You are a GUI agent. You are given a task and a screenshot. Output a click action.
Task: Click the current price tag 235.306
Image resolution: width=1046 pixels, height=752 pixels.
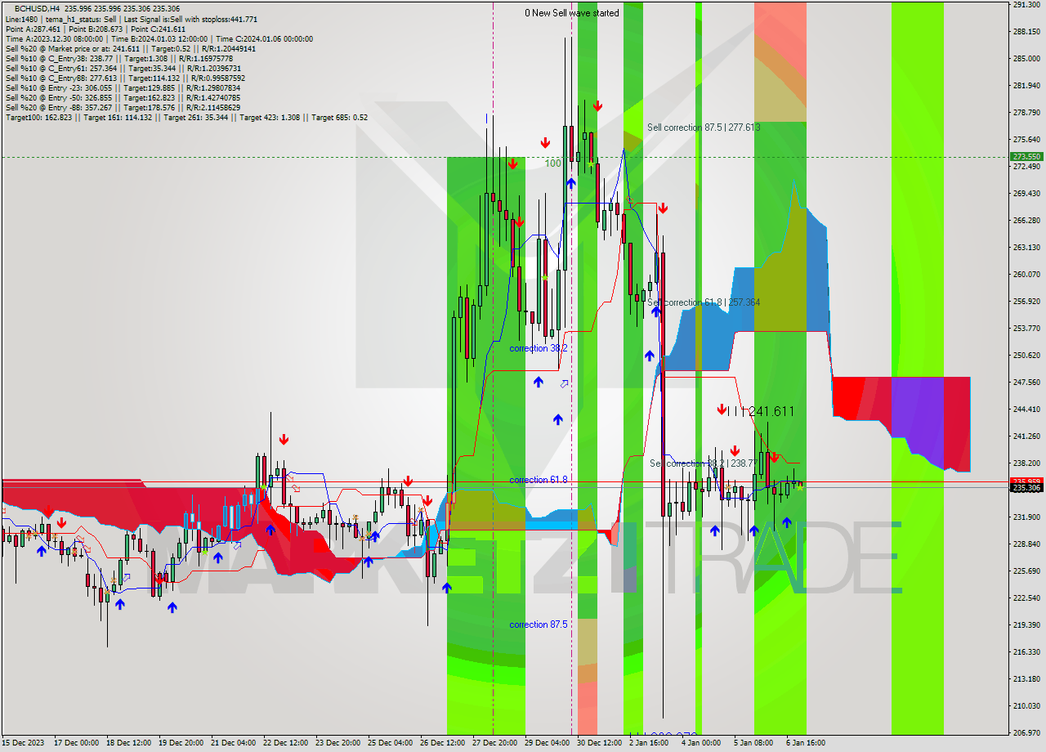tap(1026, 488)
